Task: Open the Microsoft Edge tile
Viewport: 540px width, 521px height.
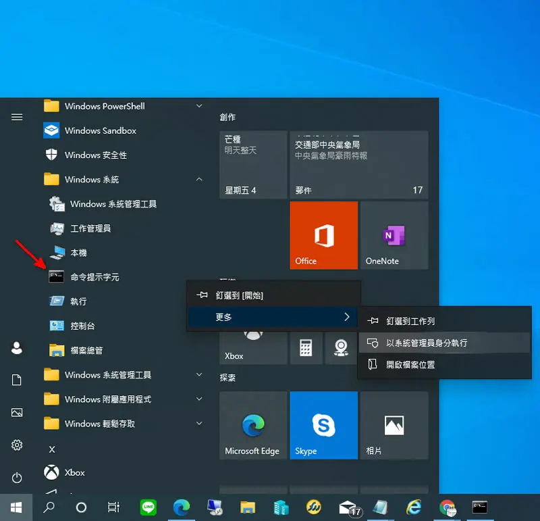Action: coord(253,425)
